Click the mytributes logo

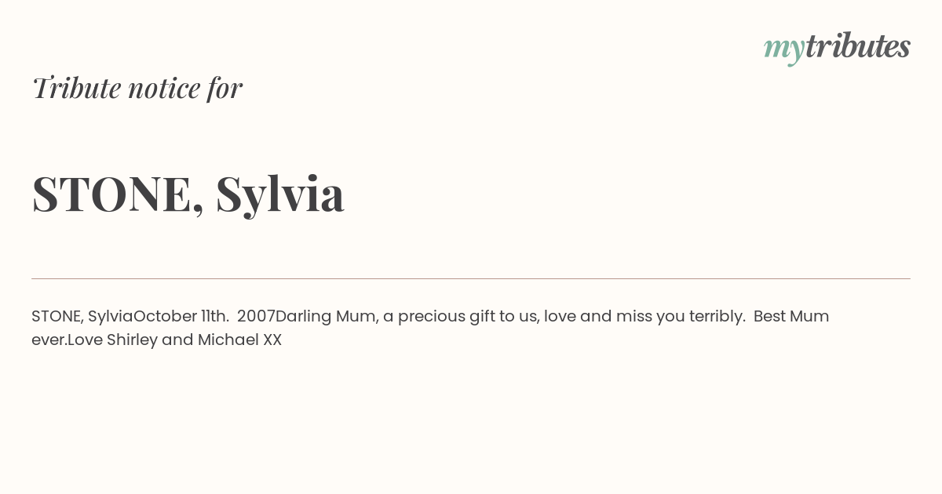pos(837,47)
